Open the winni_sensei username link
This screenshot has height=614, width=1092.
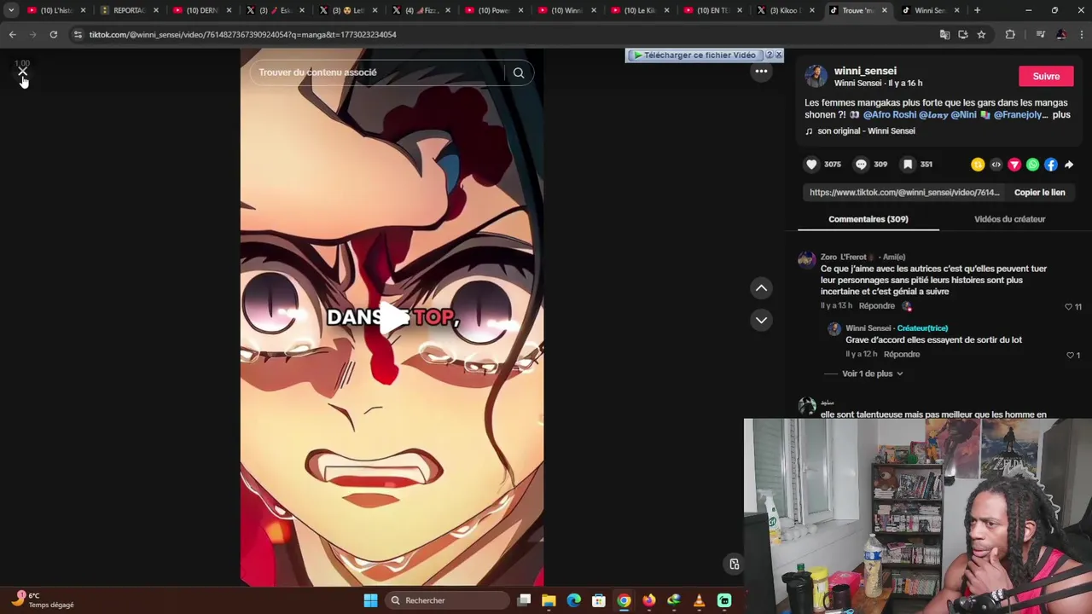865,71
